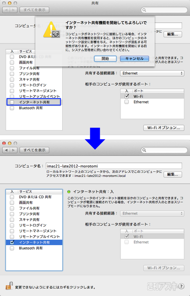Click the disabled Ethernet dropdown in the bottom window
This screenshot has width=190, height=296.
(x=152, y=214)
